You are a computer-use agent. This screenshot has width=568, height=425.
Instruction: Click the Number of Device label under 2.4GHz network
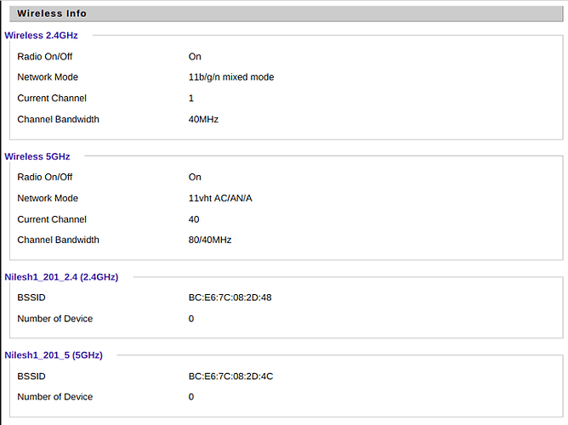point(55,319)
